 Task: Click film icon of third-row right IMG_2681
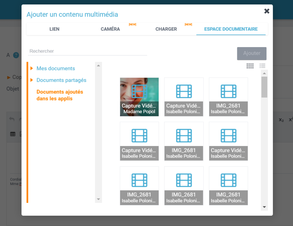228,180
